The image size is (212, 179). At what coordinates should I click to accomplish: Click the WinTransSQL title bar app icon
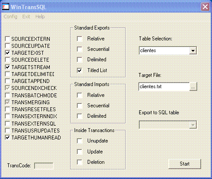(6, 7)
